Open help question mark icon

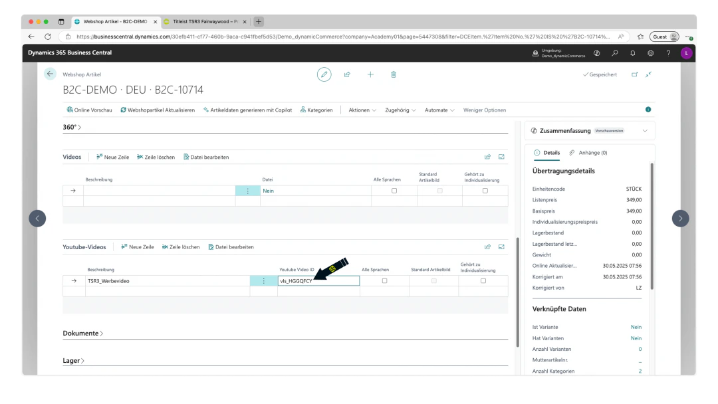[x=668, y=53]
